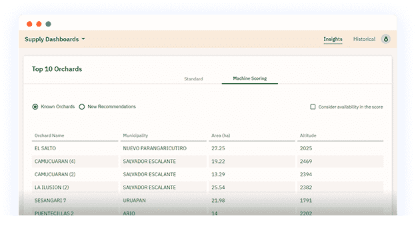Expand the Supply Dashboards dropdown arrow
This screenshot has width=416, height=240.
click(x=83, y=39)
